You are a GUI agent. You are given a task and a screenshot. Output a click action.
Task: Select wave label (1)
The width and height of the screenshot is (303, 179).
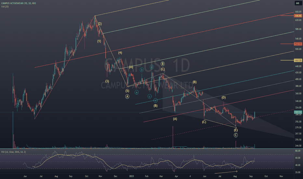[99, 41]
